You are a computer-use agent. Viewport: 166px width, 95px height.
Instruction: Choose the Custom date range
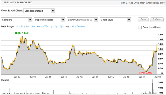coord(81,26)
